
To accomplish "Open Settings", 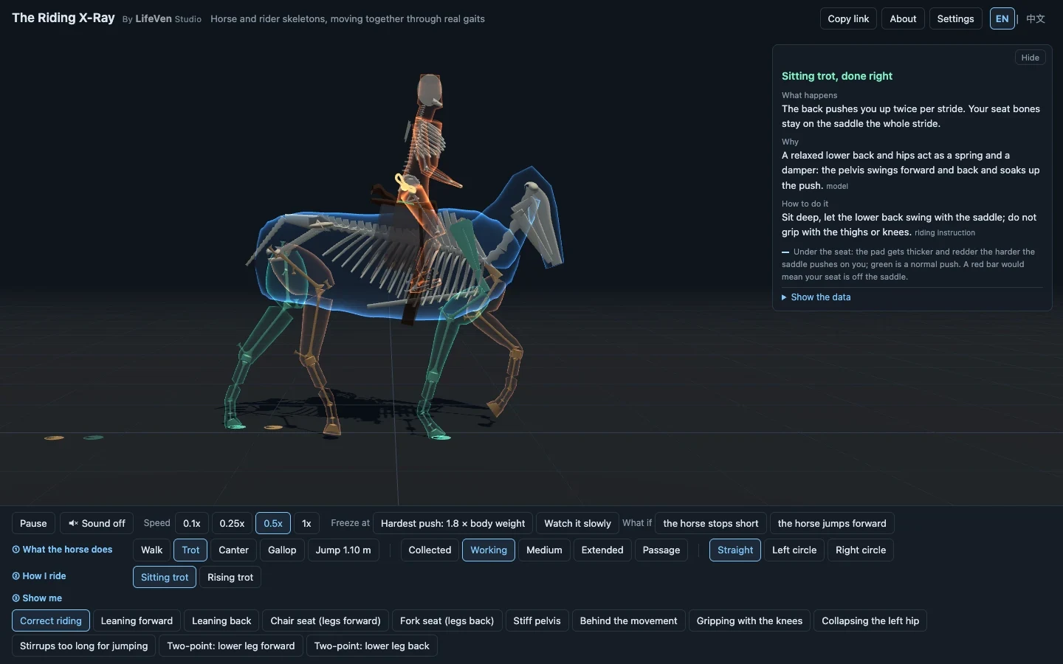I will (x=955, y=19).
